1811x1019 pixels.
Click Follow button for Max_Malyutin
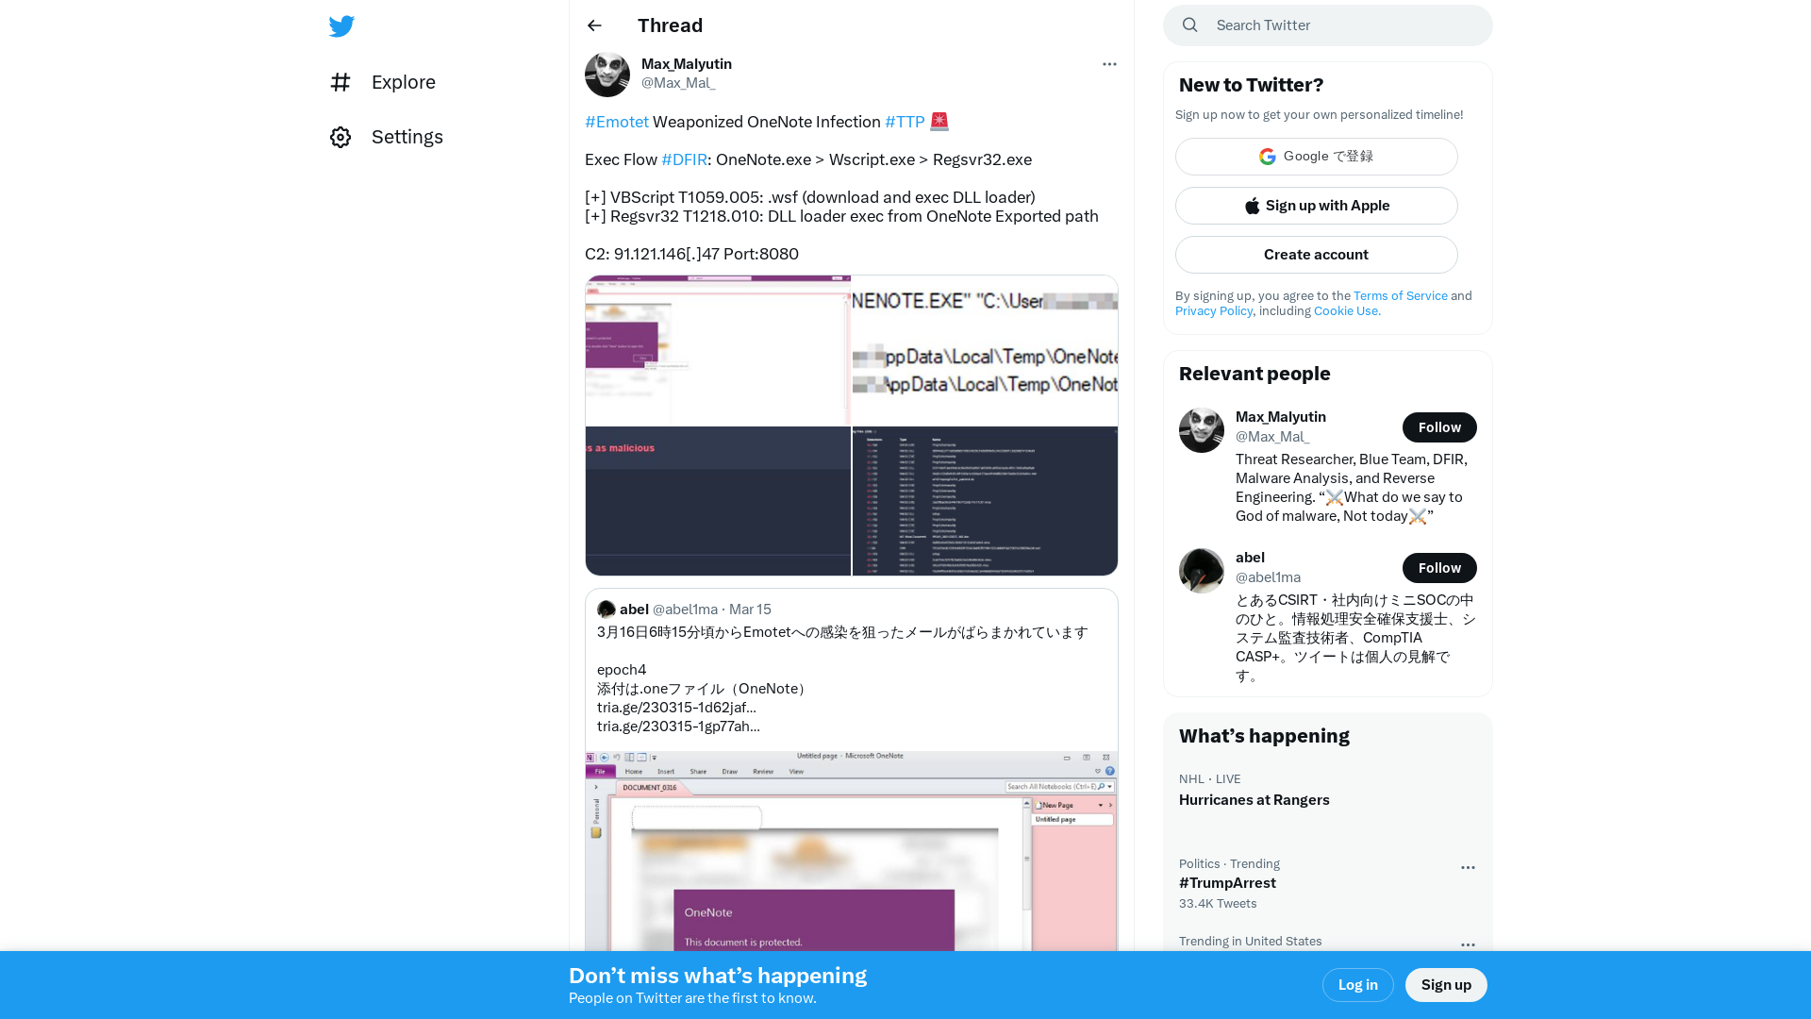(1439, 426)
